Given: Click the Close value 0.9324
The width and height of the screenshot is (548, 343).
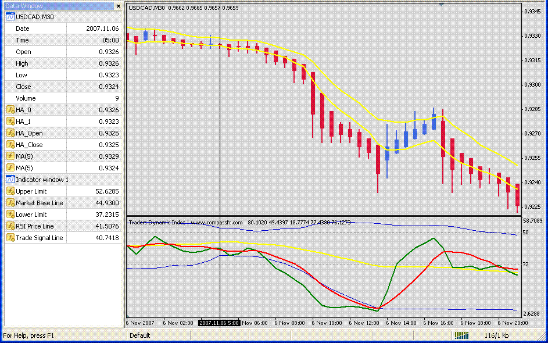Looking at the screenshot, I should click(x=109, y=87).
